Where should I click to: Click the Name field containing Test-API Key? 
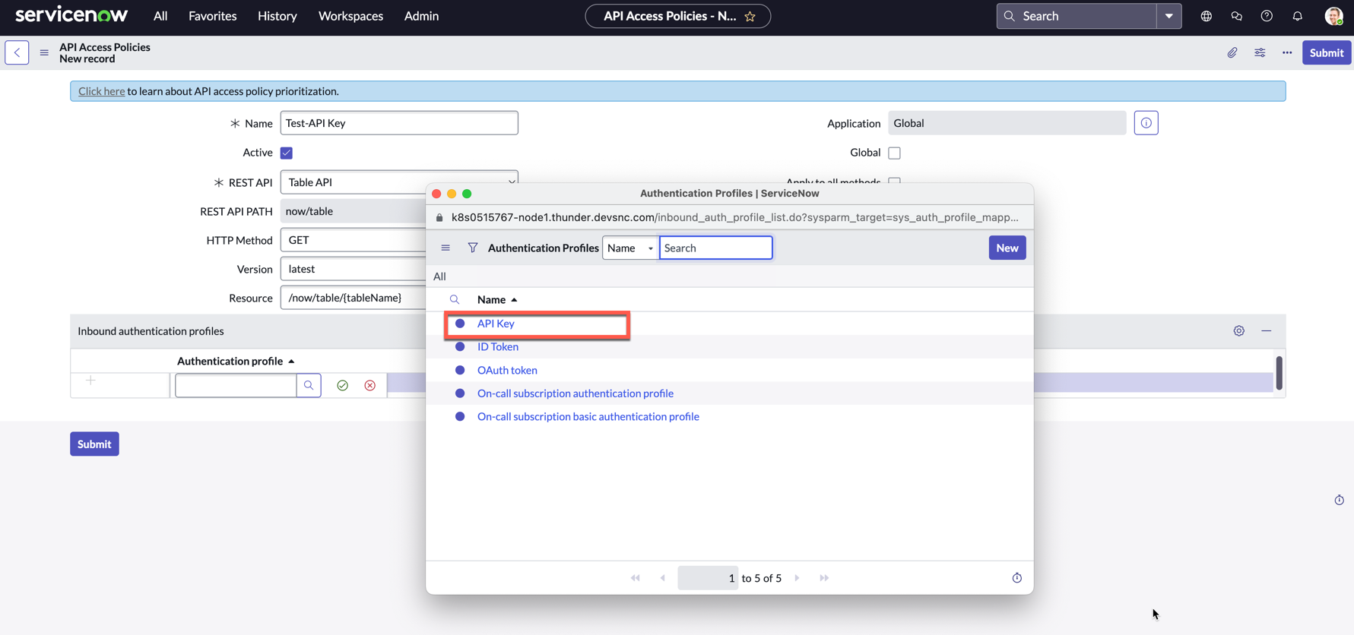399,123
